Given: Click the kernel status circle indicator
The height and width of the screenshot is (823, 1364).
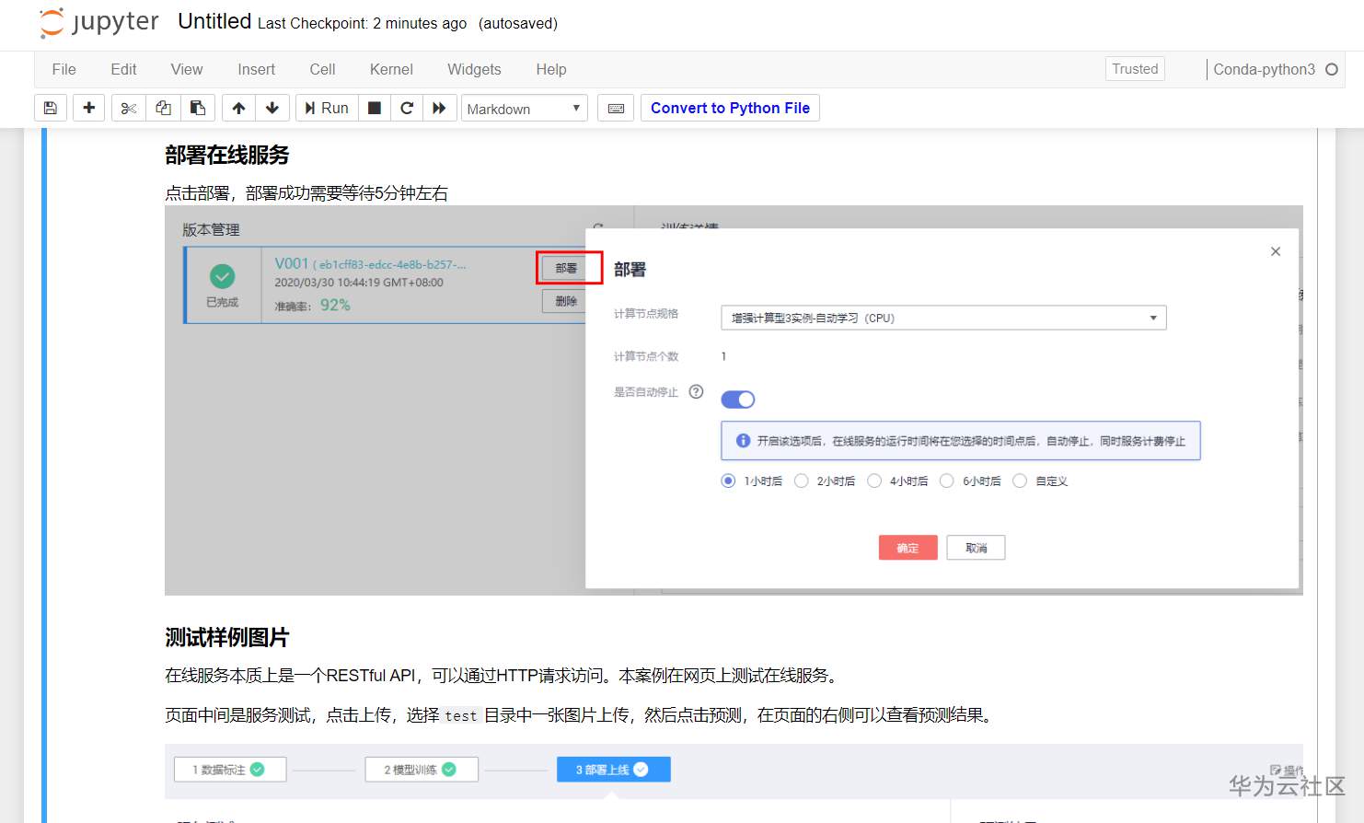Looking at the screenshot, I should 1332,69.
